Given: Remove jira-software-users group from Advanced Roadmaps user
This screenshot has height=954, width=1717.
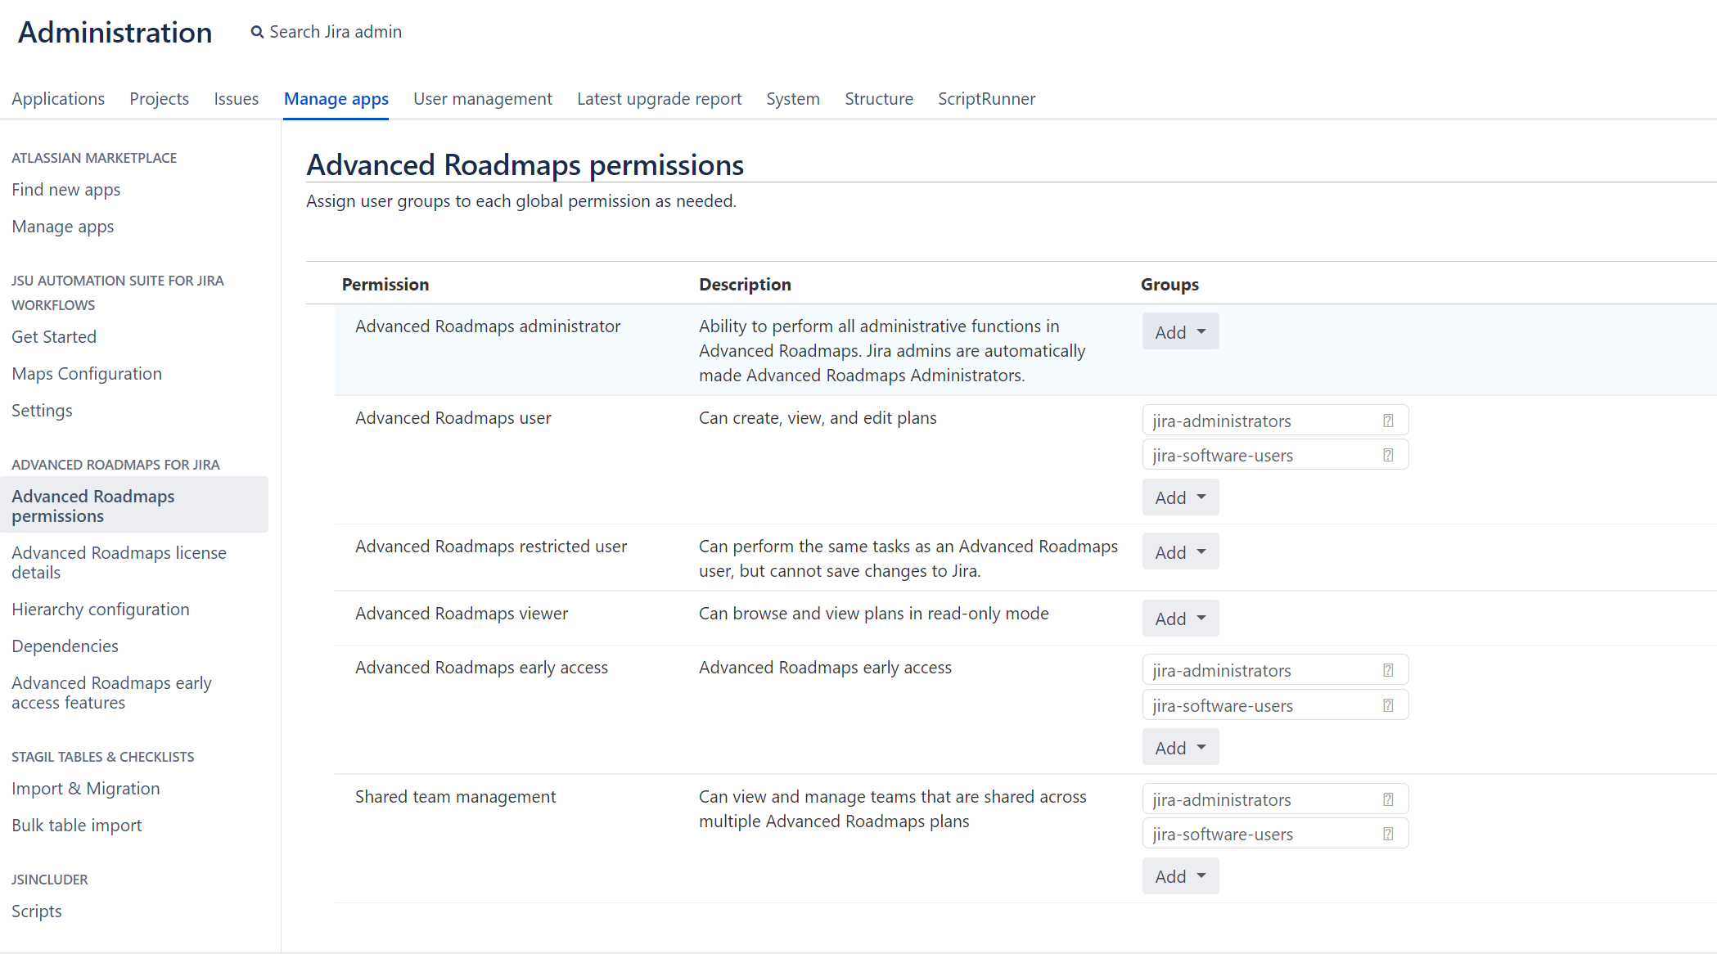Looking at the screenshot, I should (x=1388, y=454).
